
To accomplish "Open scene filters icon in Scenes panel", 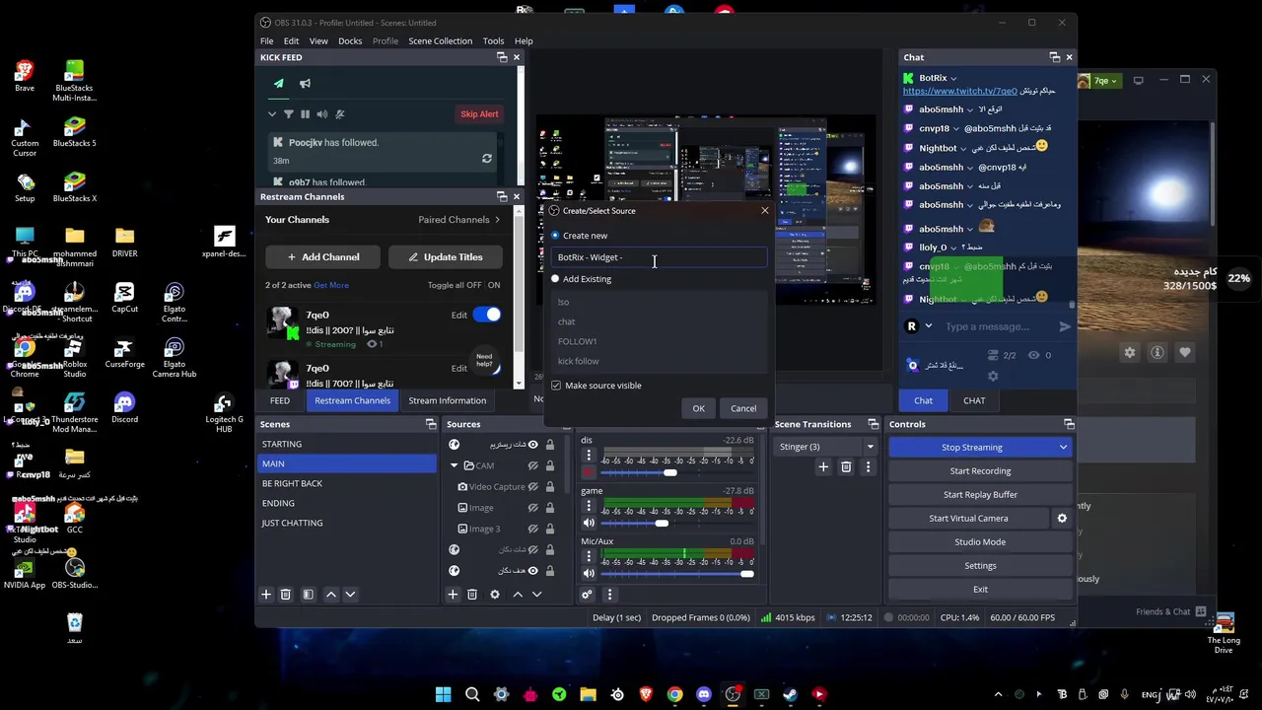I will pyautogui.click(x=308, y=595).
